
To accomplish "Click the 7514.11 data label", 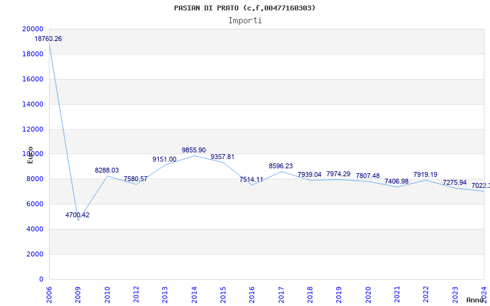I will pyautogui.click(x=251, y=179).
